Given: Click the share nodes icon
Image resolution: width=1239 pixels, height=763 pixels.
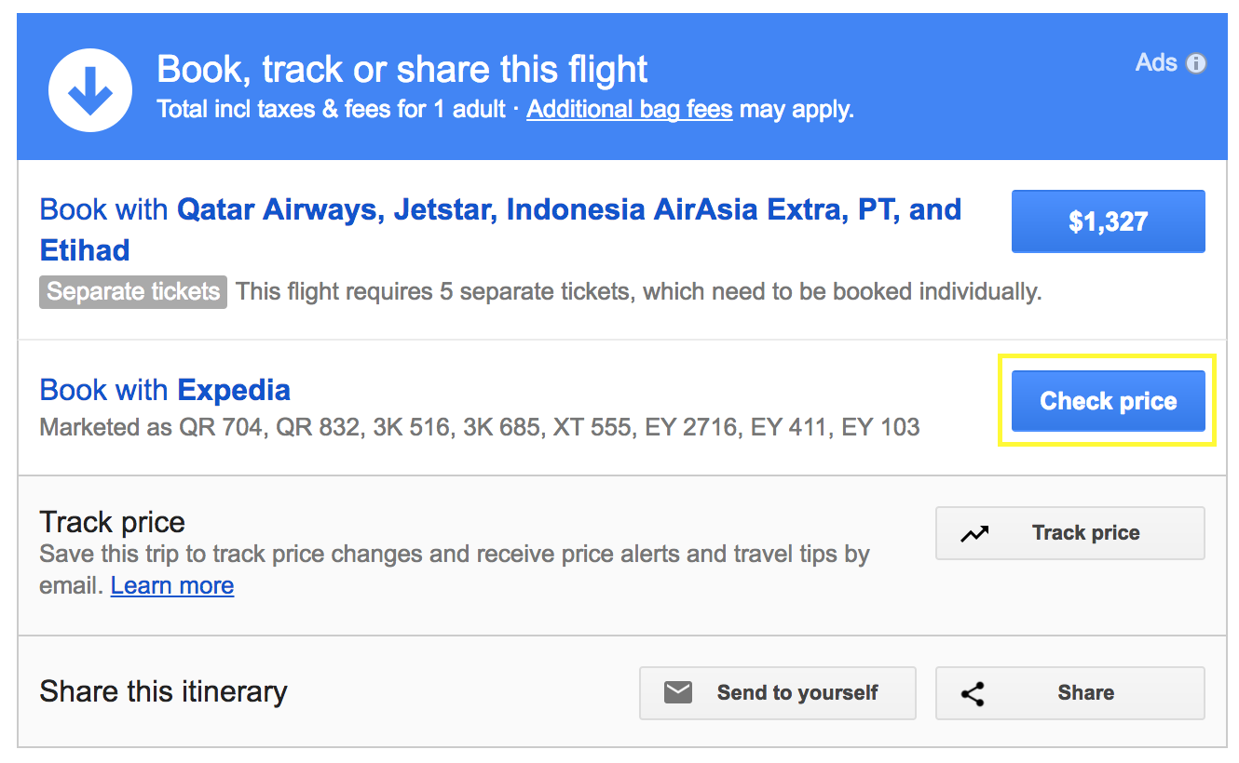Looking at the screenshot, I should pos(973,693).
